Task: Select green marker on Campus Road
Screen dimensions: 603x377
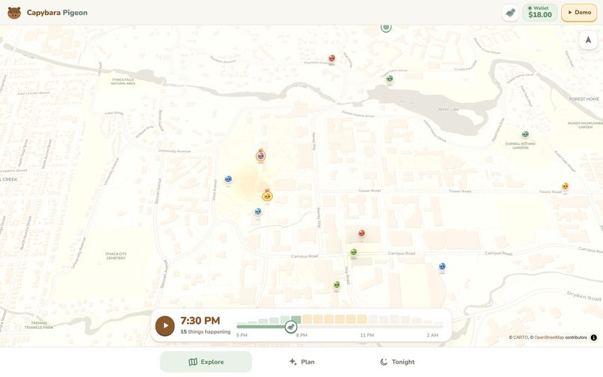Action: 354,252
